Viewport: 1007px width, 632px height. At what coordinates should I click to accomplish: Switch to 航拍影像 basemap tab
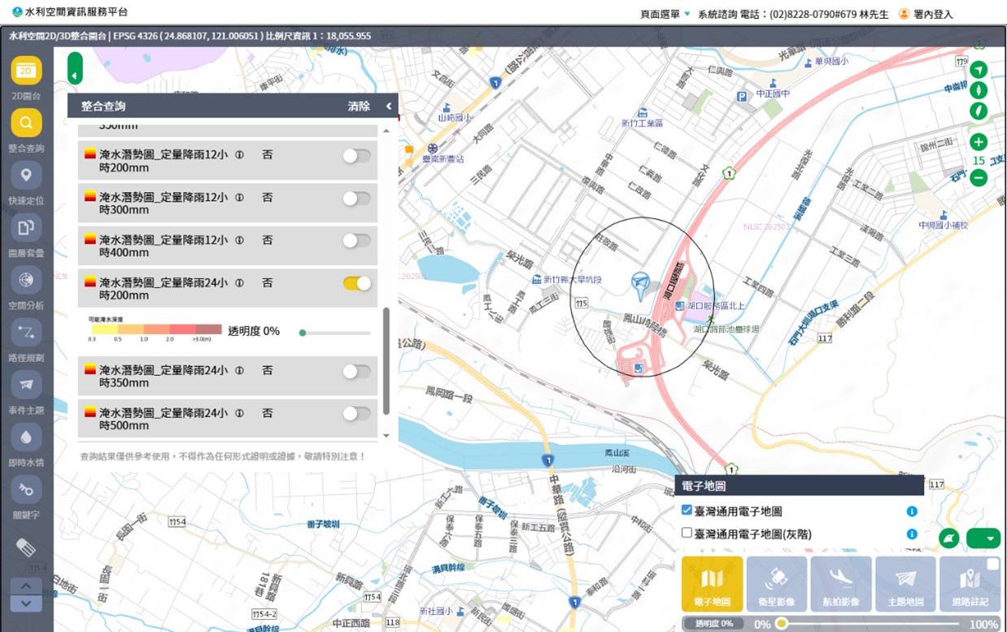pos(841,583)
